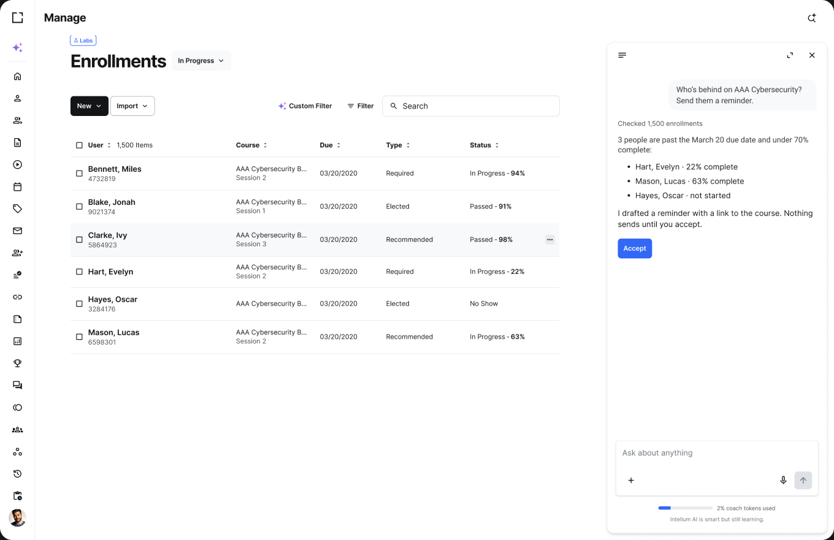834x540 pixels.
Task: Open the bar chart report icon in the sidebar
Action: 17,341
